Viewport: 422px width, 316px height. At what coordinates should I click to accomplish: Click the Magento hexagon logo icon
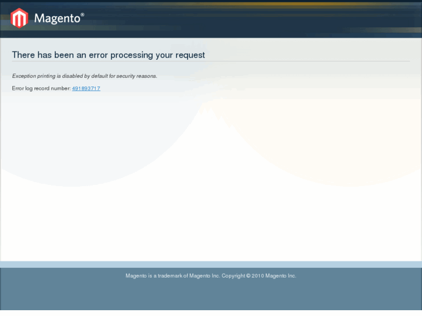click(19, 18)
